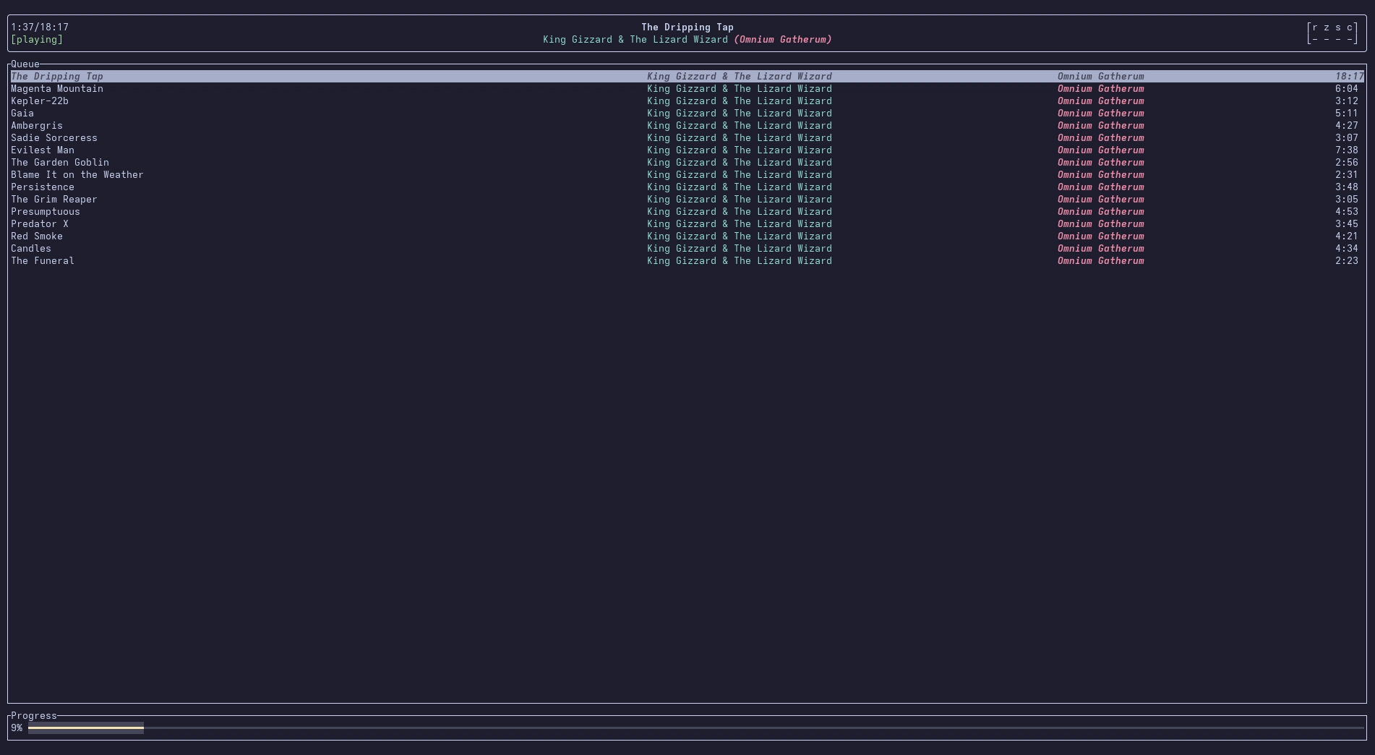
Task: Select The Grim Reaper track
Action: point(687,199)
